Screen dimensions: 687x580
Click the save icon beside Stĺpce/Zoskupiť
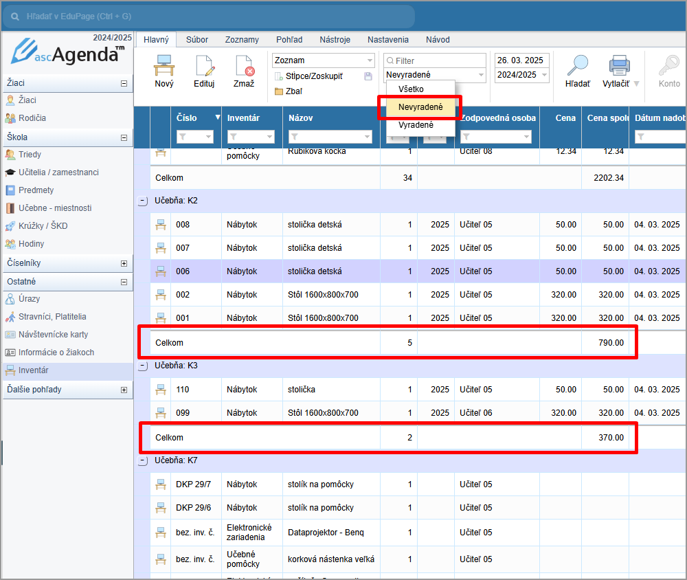click(368, 76)
